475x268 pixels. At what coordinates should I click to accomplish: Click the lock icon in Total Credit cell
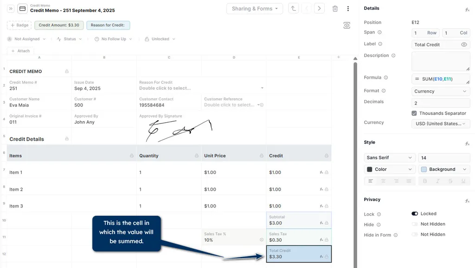[327, 256]
